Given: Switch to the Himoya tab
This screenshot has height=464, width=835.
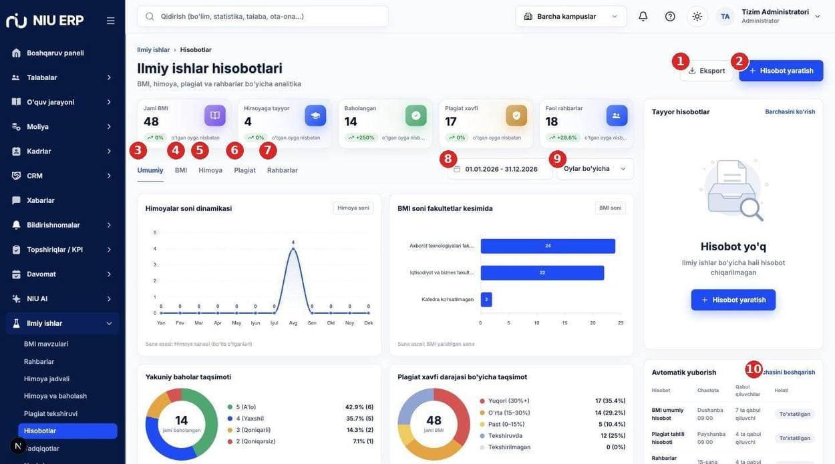Looking at the screenshot, I should (x=210, y=170).
